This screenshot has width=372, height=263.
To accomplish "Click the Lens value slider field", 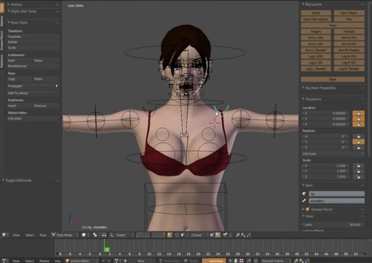I will click(333, 225).
